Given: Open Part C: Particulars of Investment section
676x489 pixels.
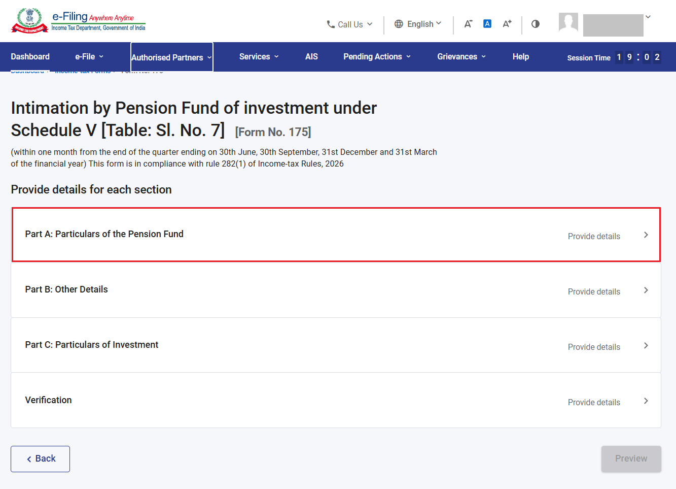Looking at the screenshot, I should tap(336, 345).
